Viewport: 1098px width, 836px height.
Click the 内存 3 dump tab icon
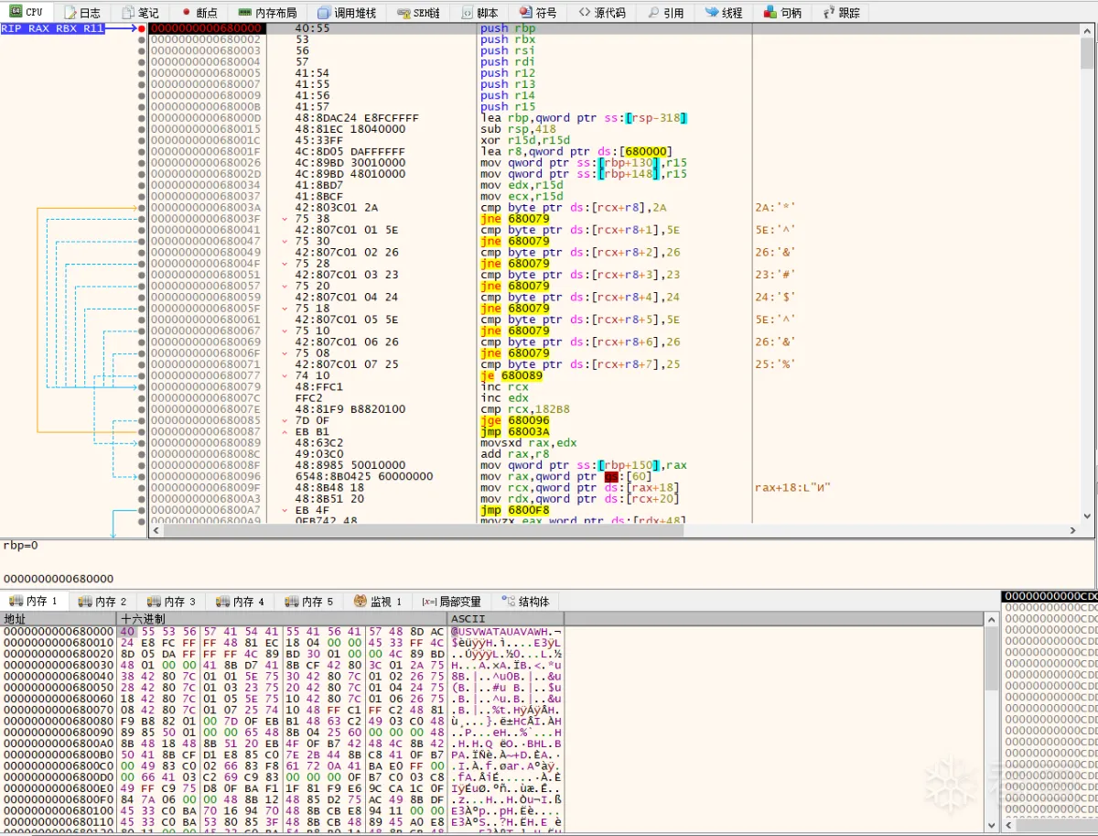click(154, 602)
